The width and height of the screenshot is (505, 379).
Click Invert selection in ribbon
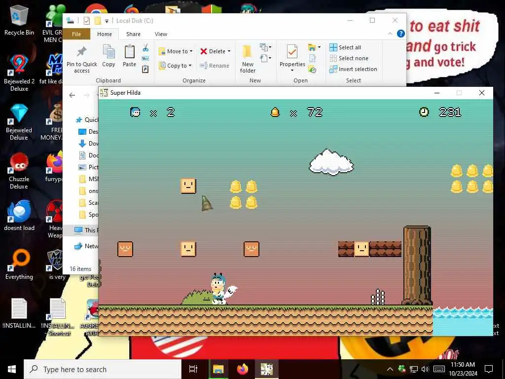pos(353,69)
